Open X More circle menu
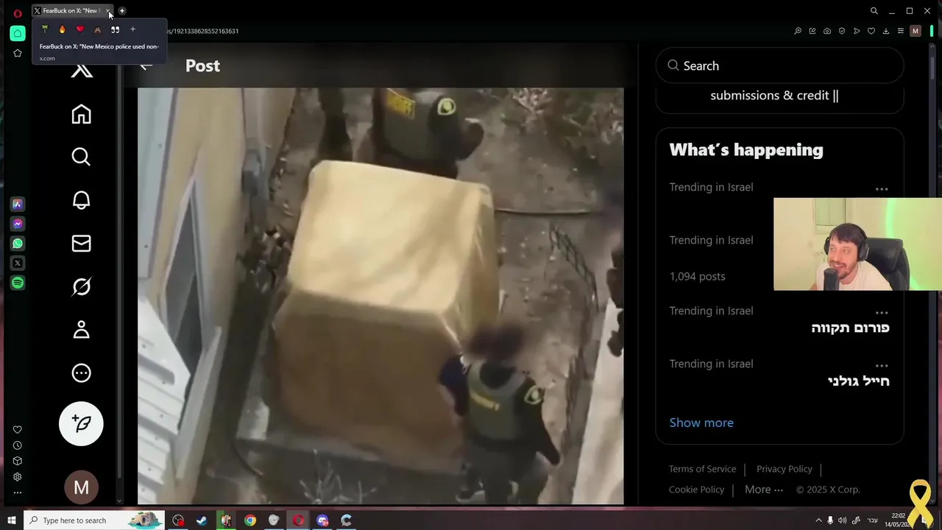Viewport: 942px width, 530px height. pos(81,373)
